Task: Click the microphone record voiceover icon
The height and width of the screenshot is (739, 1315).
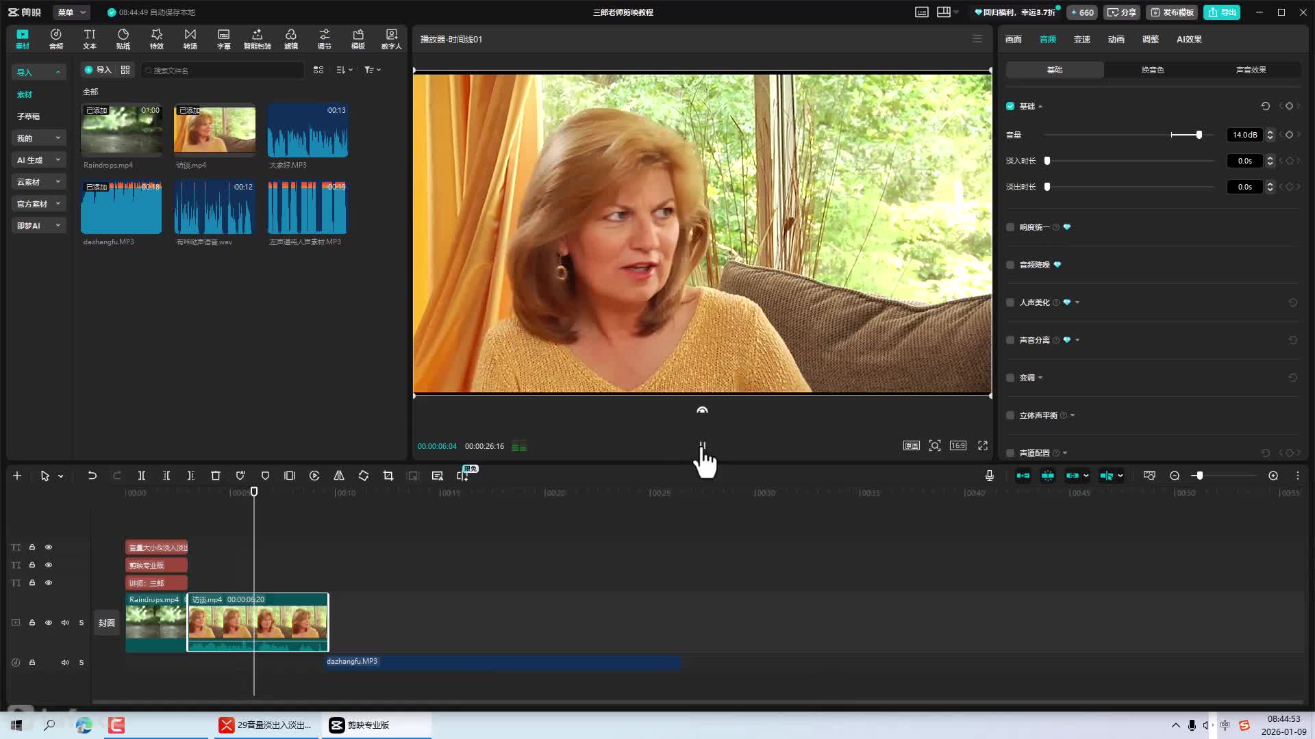Action: tap(989, 476)
